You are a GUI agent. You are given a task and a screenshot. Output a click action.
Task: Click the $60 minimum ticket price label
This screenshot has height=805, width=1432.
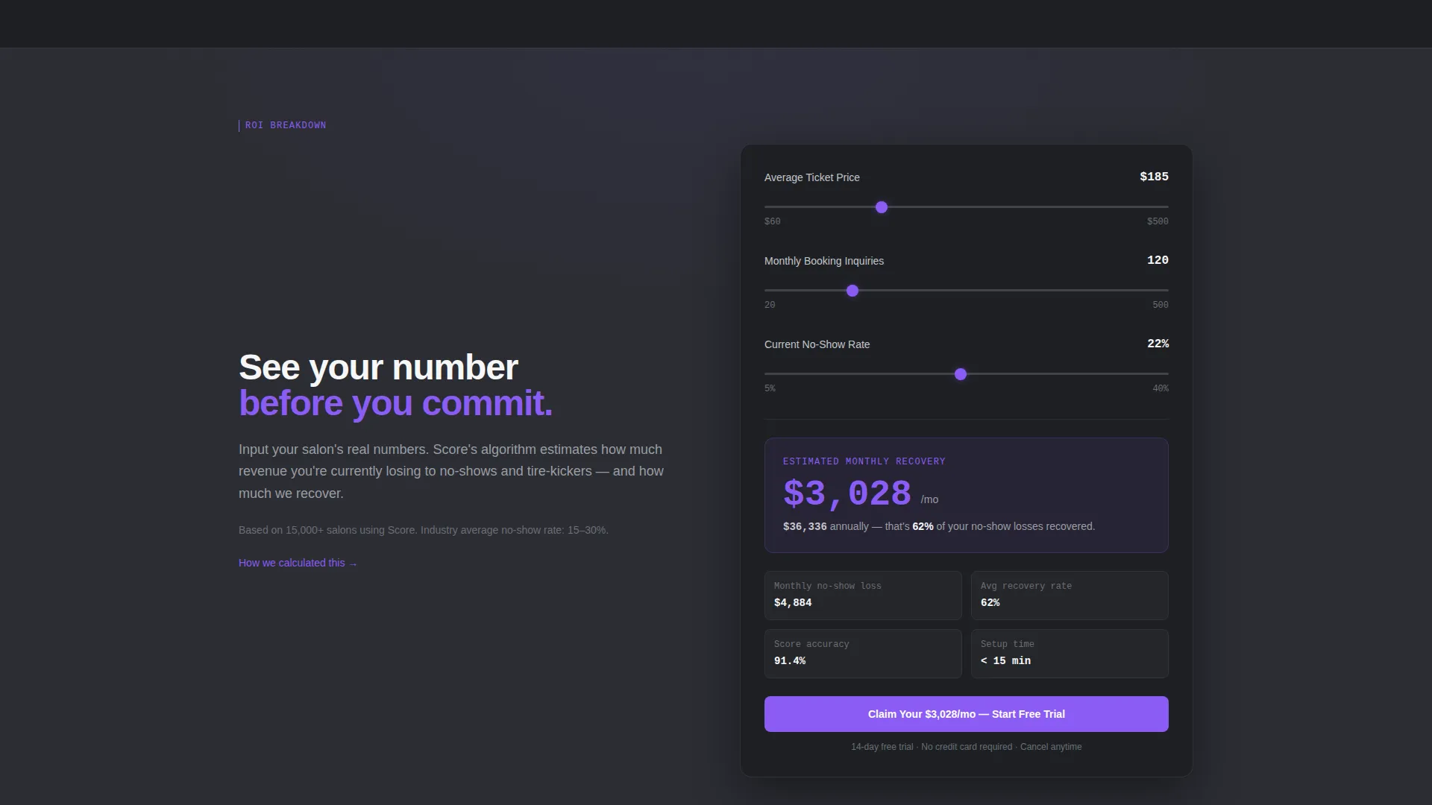tap(773, 221)
